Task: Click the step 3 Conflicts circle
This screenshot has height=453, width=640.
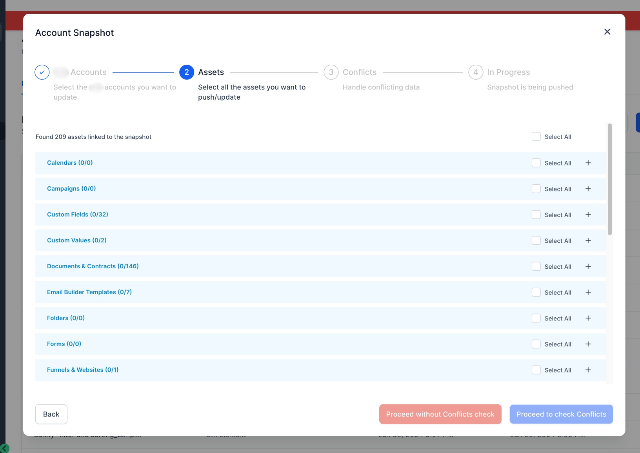Action: (331, 72)
